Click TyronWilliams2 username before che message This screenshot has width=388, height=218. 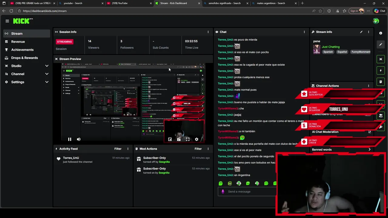(x=228, y=108)
